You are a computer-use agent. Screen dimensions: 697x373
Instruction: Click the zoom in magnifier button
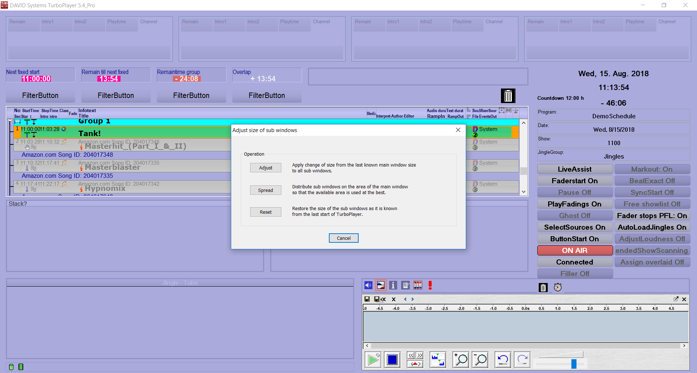pyautogui.click(x=461, y=360)
